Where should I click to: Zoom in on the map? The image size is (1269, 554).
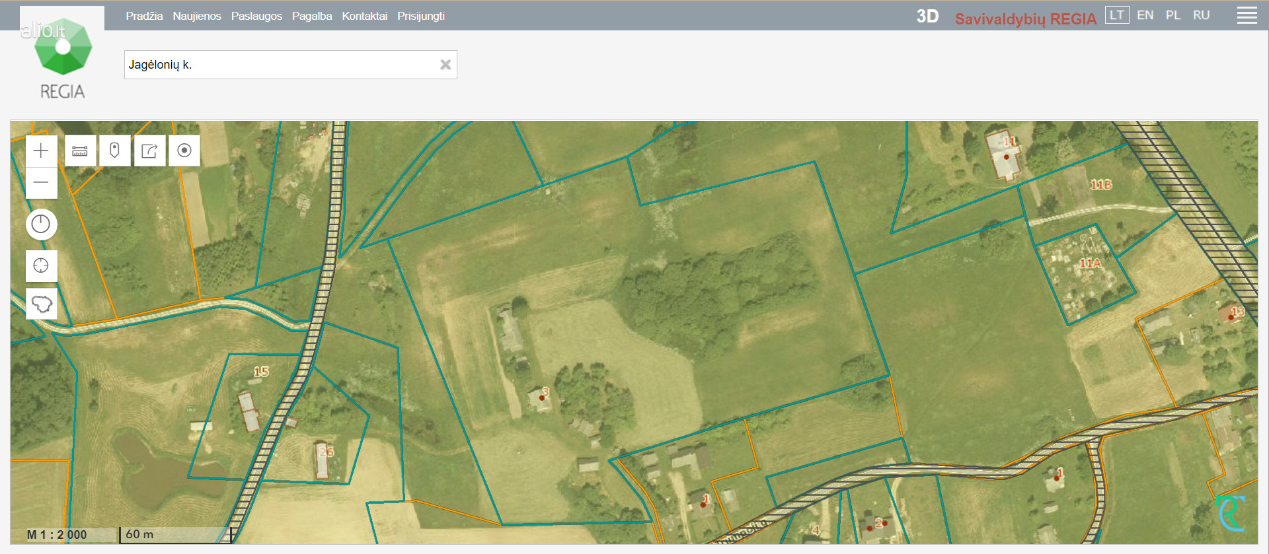(x=41, y=151)
